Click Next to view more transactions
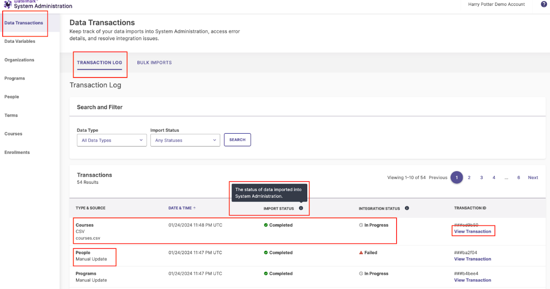 click(533, 177)
